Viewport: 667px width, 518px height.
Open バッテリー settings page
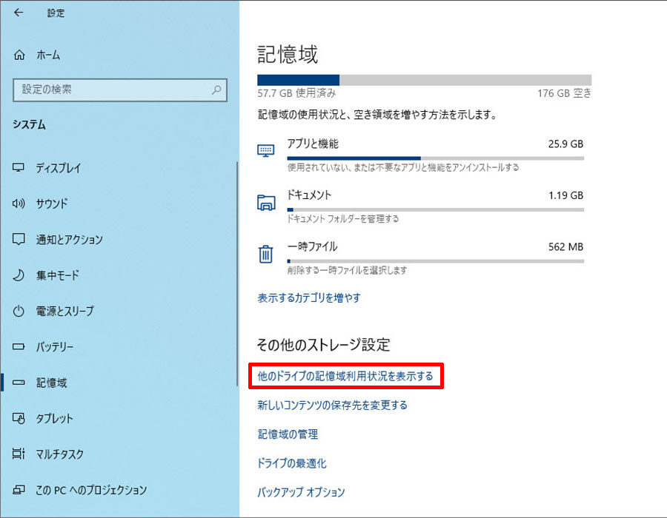pyautogui.click(x=54, y=346)
